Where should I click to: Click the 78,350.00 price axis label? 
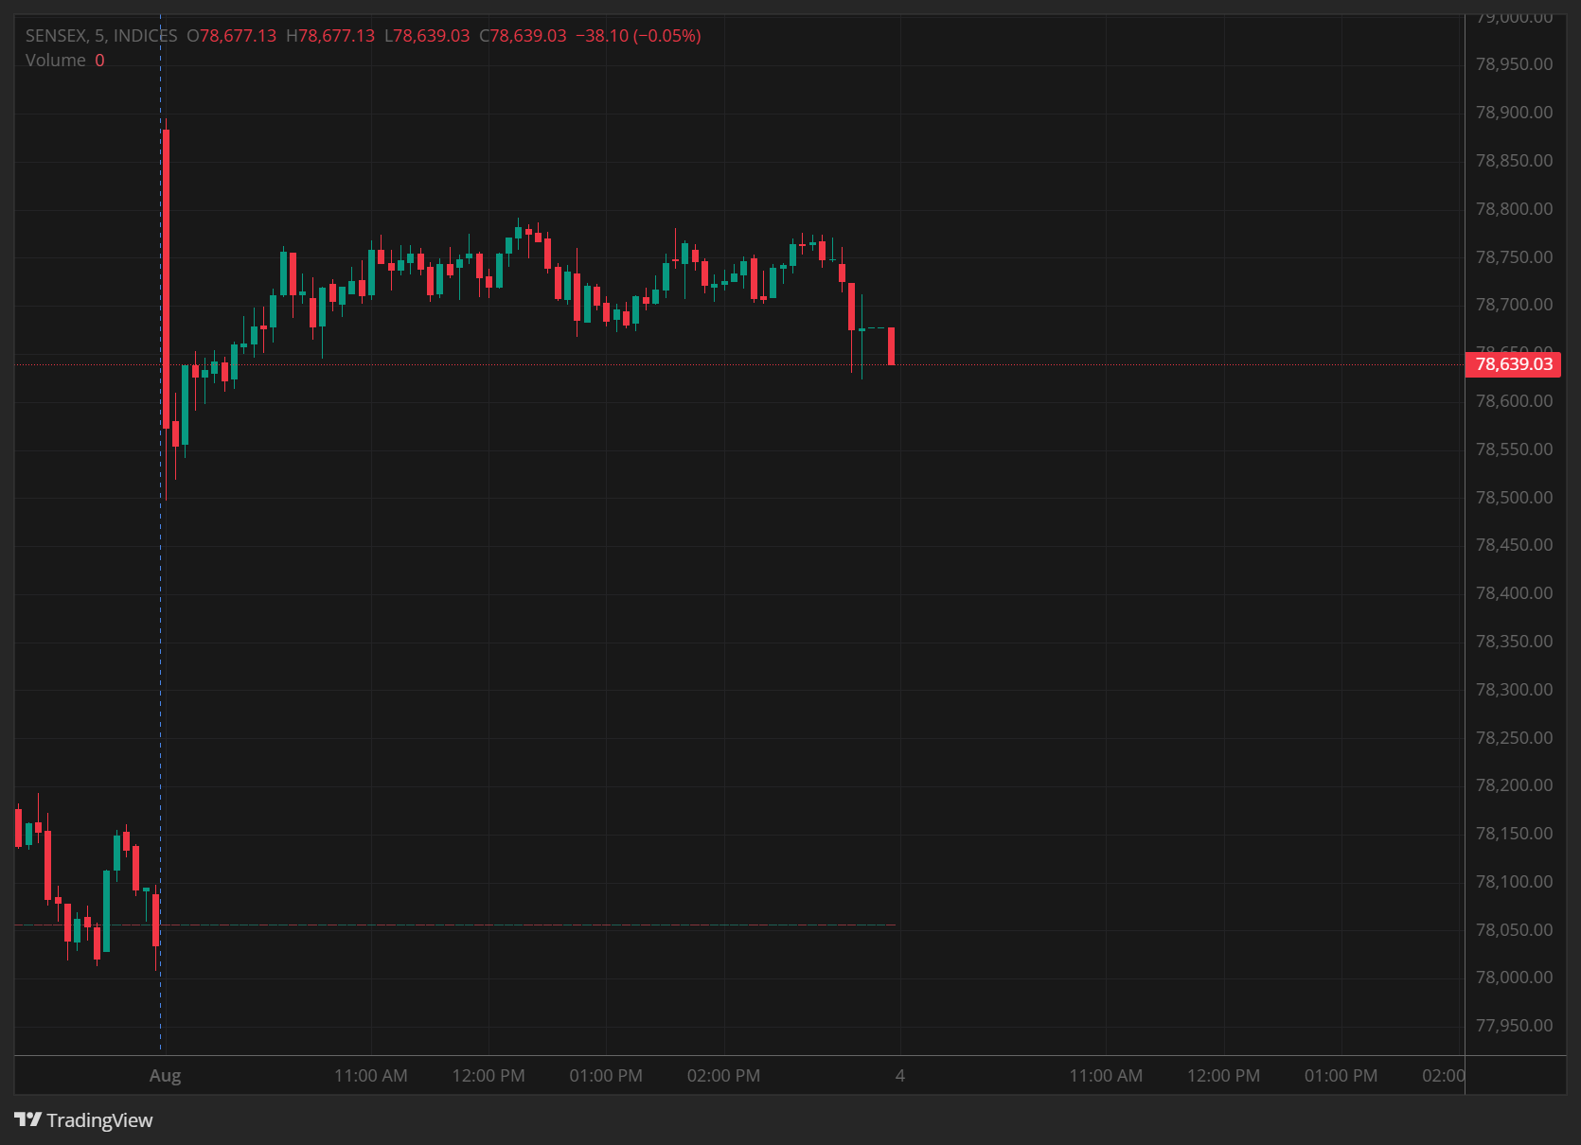[1514, 642]
